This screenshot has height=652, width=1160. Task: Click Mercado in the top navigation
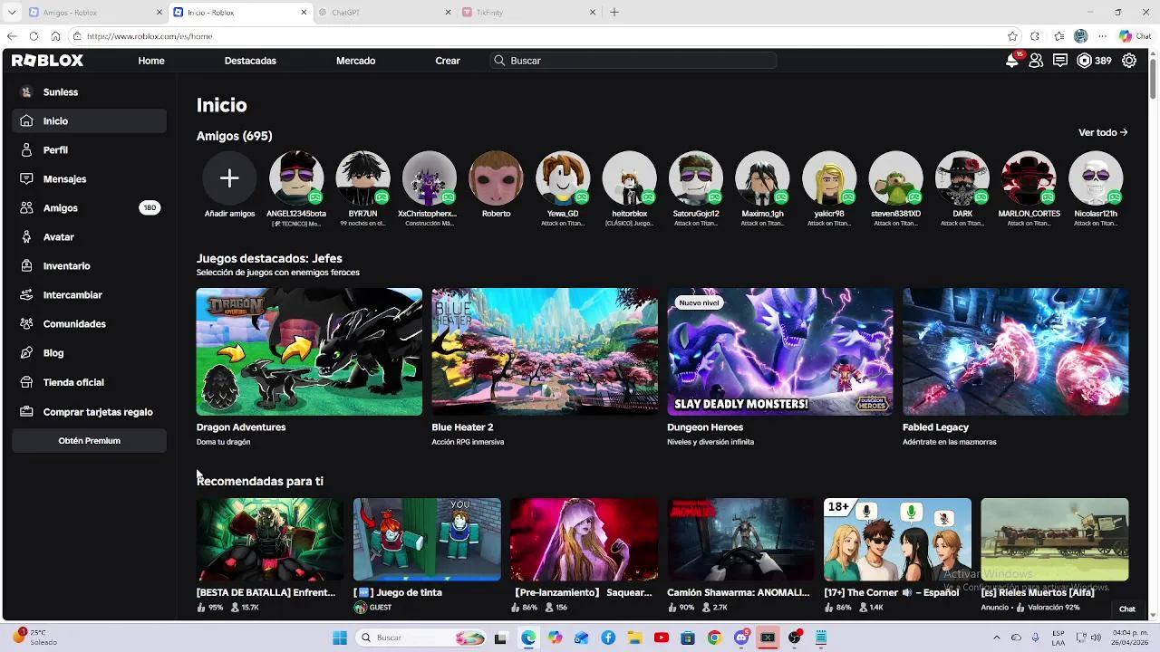355,61
